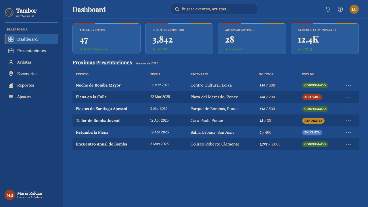The height and width of the screenshot is (207, 368).
Task: Click the Tambor drum logo icon
Action: pos(9,12)
